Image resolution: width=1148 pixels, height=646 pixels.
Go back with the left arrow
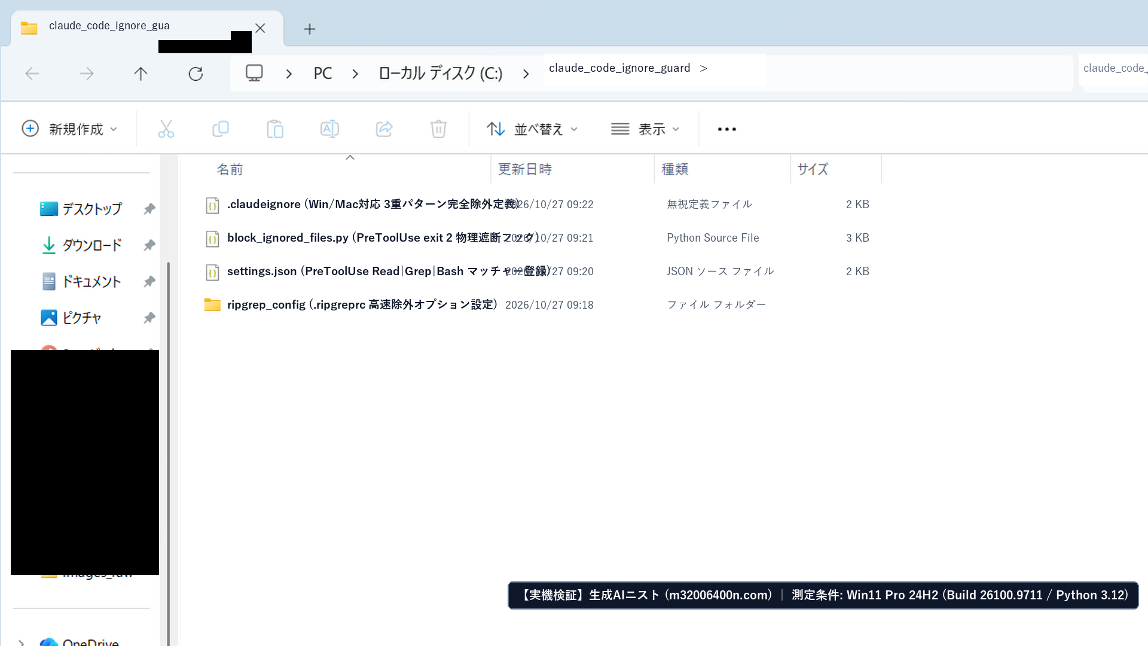pyautogui.click(x=32, y=74)
